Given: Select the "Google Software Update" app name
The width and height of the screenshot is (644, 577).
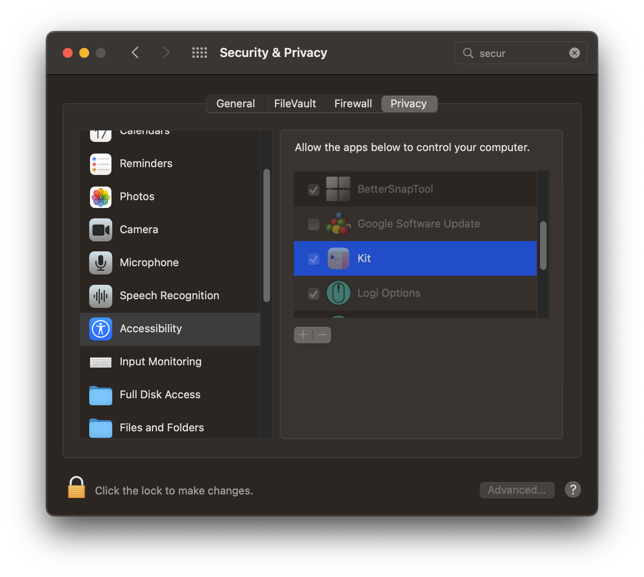Looking at the screenshot, I should (x=419, y=224).
